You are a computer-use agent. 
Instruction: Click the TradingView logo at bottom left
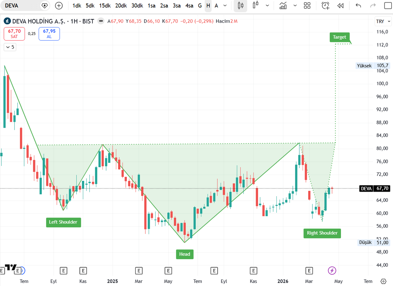point(11,268)
